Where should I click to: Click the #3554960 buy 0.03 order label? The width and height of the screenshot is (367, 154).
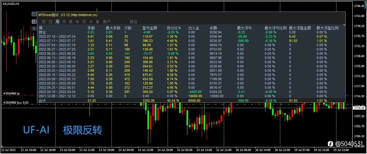pos(15,102)
